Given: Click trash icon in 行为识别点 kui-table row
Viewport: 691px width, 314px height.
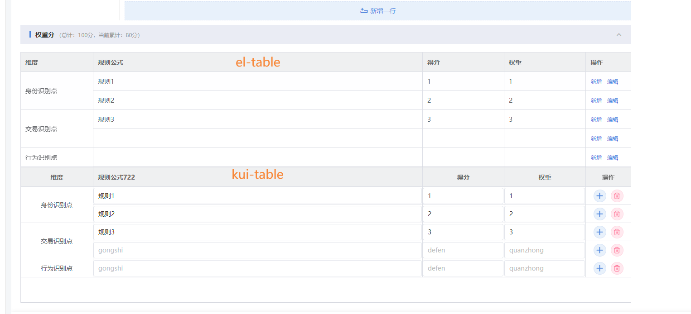Looking at the screenshot, I should coord(617,268).
